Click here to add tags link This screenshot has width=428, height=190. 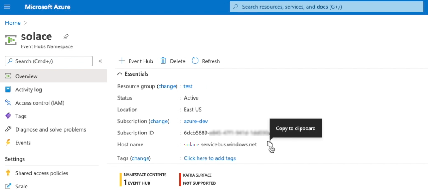click(210, 158)
